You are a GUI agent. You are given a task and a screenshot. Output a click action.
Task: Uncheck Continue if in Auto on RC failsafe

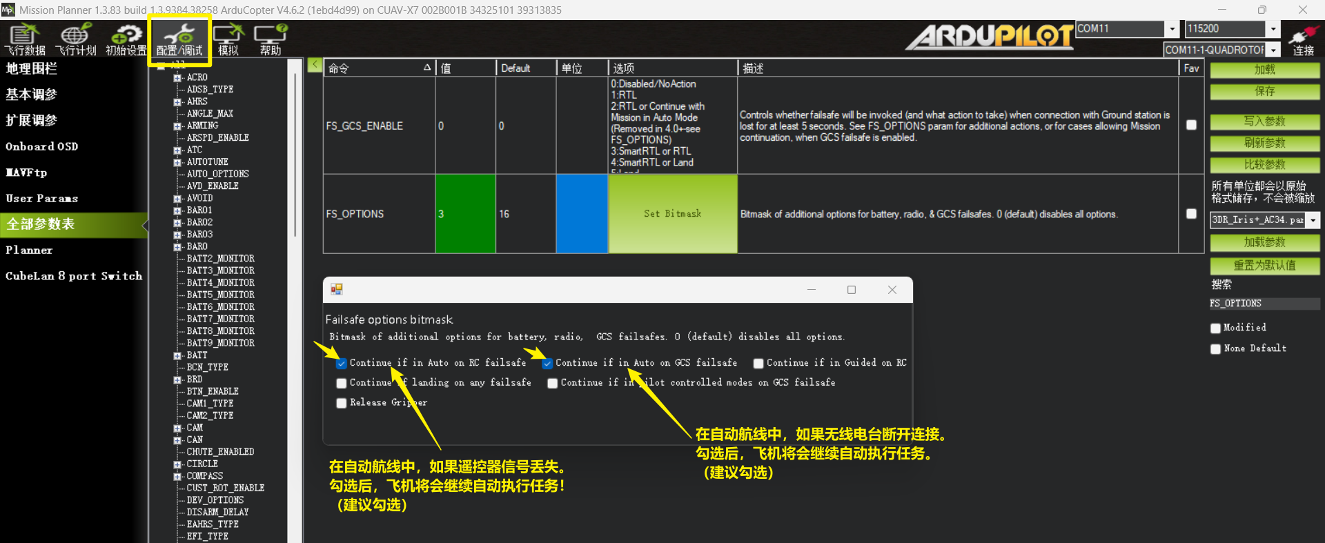point(342,364)
